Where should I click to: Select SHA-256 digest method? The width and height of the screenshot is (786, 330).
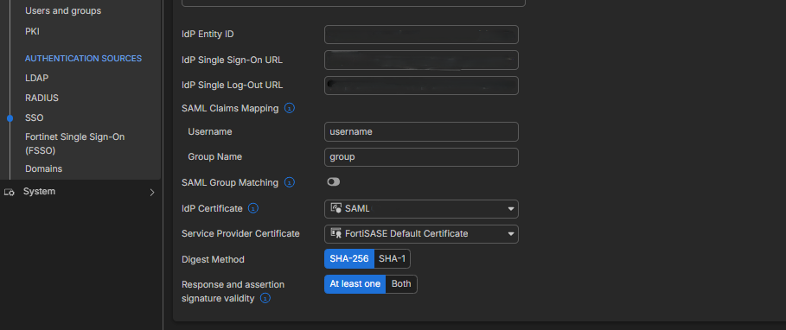(x=349, y=259)
